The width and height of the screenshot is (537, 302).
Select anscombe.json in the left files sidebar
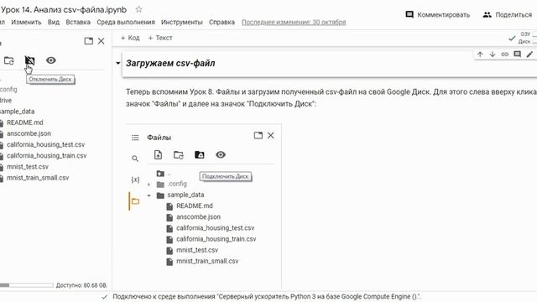(x=29, y=133)
